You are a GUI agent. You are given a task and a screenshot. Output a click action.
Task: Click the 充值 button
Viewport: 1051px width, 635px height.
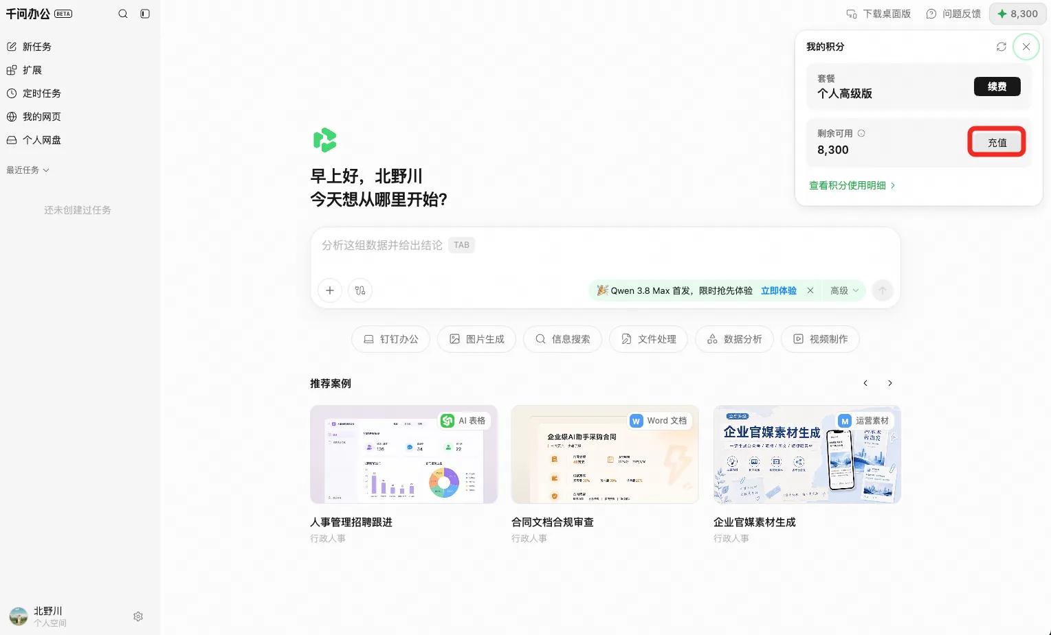coord(997,143)
